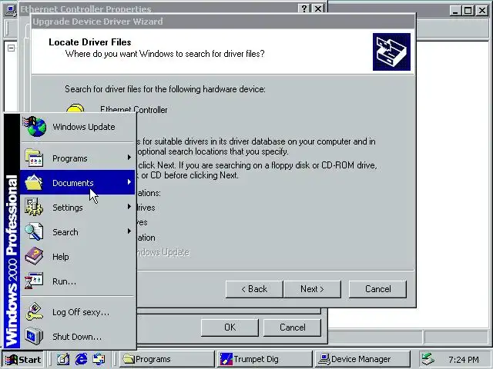Image resolution: width=493 pixels, height=369 pixels.
Task: Collapse the Device Manager tree root node
Action: click(11, 48)
